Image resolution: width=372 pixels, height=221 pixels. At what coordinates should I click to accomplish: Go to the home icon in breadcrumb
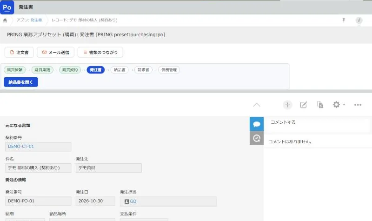click(x=5, y=20)
